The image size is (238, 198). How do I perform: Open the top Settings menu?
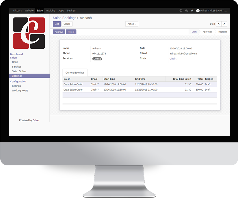(x=71, y=10)
